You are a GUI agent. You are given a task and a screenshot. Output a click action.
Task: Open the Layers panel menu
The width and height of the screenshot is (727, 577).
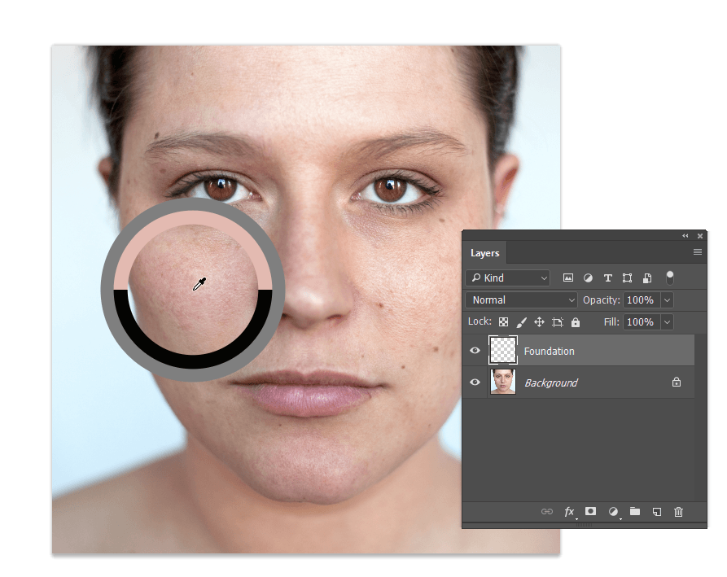point(698,252)
